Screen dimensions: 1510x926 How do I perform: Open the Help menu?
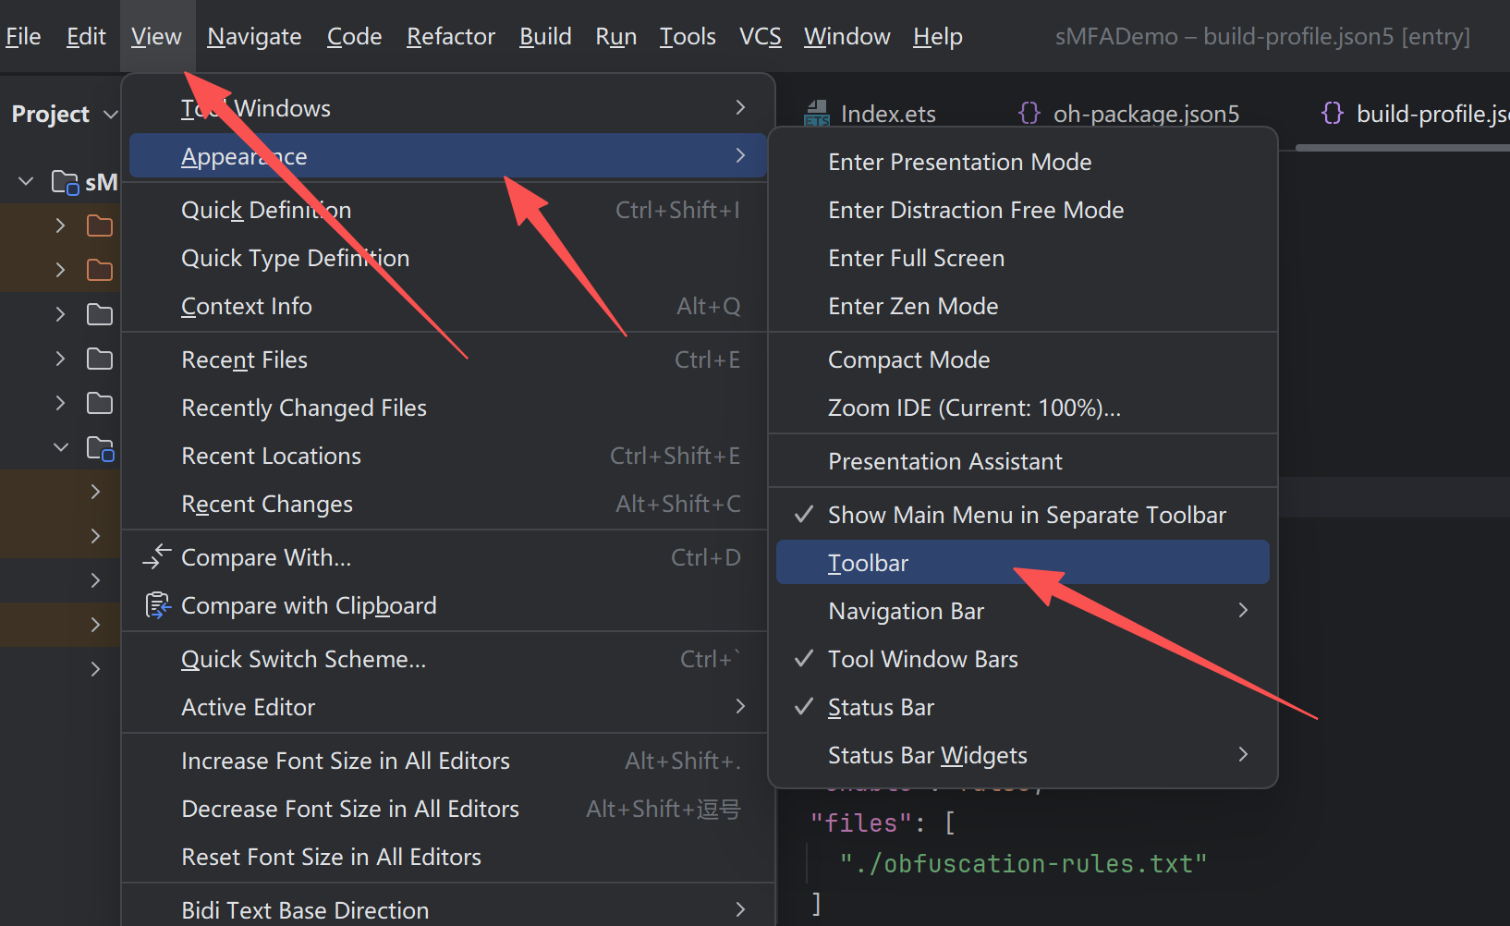tap(937, 36)
